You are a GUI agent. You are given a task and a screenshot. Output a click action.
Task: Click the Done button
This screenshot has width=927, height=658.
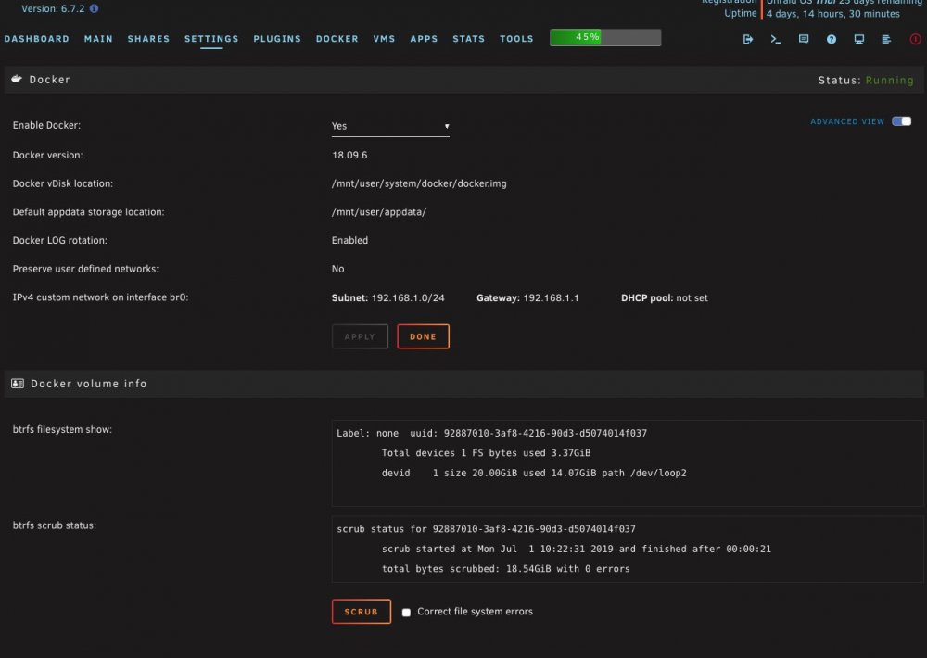pos(424,336)
